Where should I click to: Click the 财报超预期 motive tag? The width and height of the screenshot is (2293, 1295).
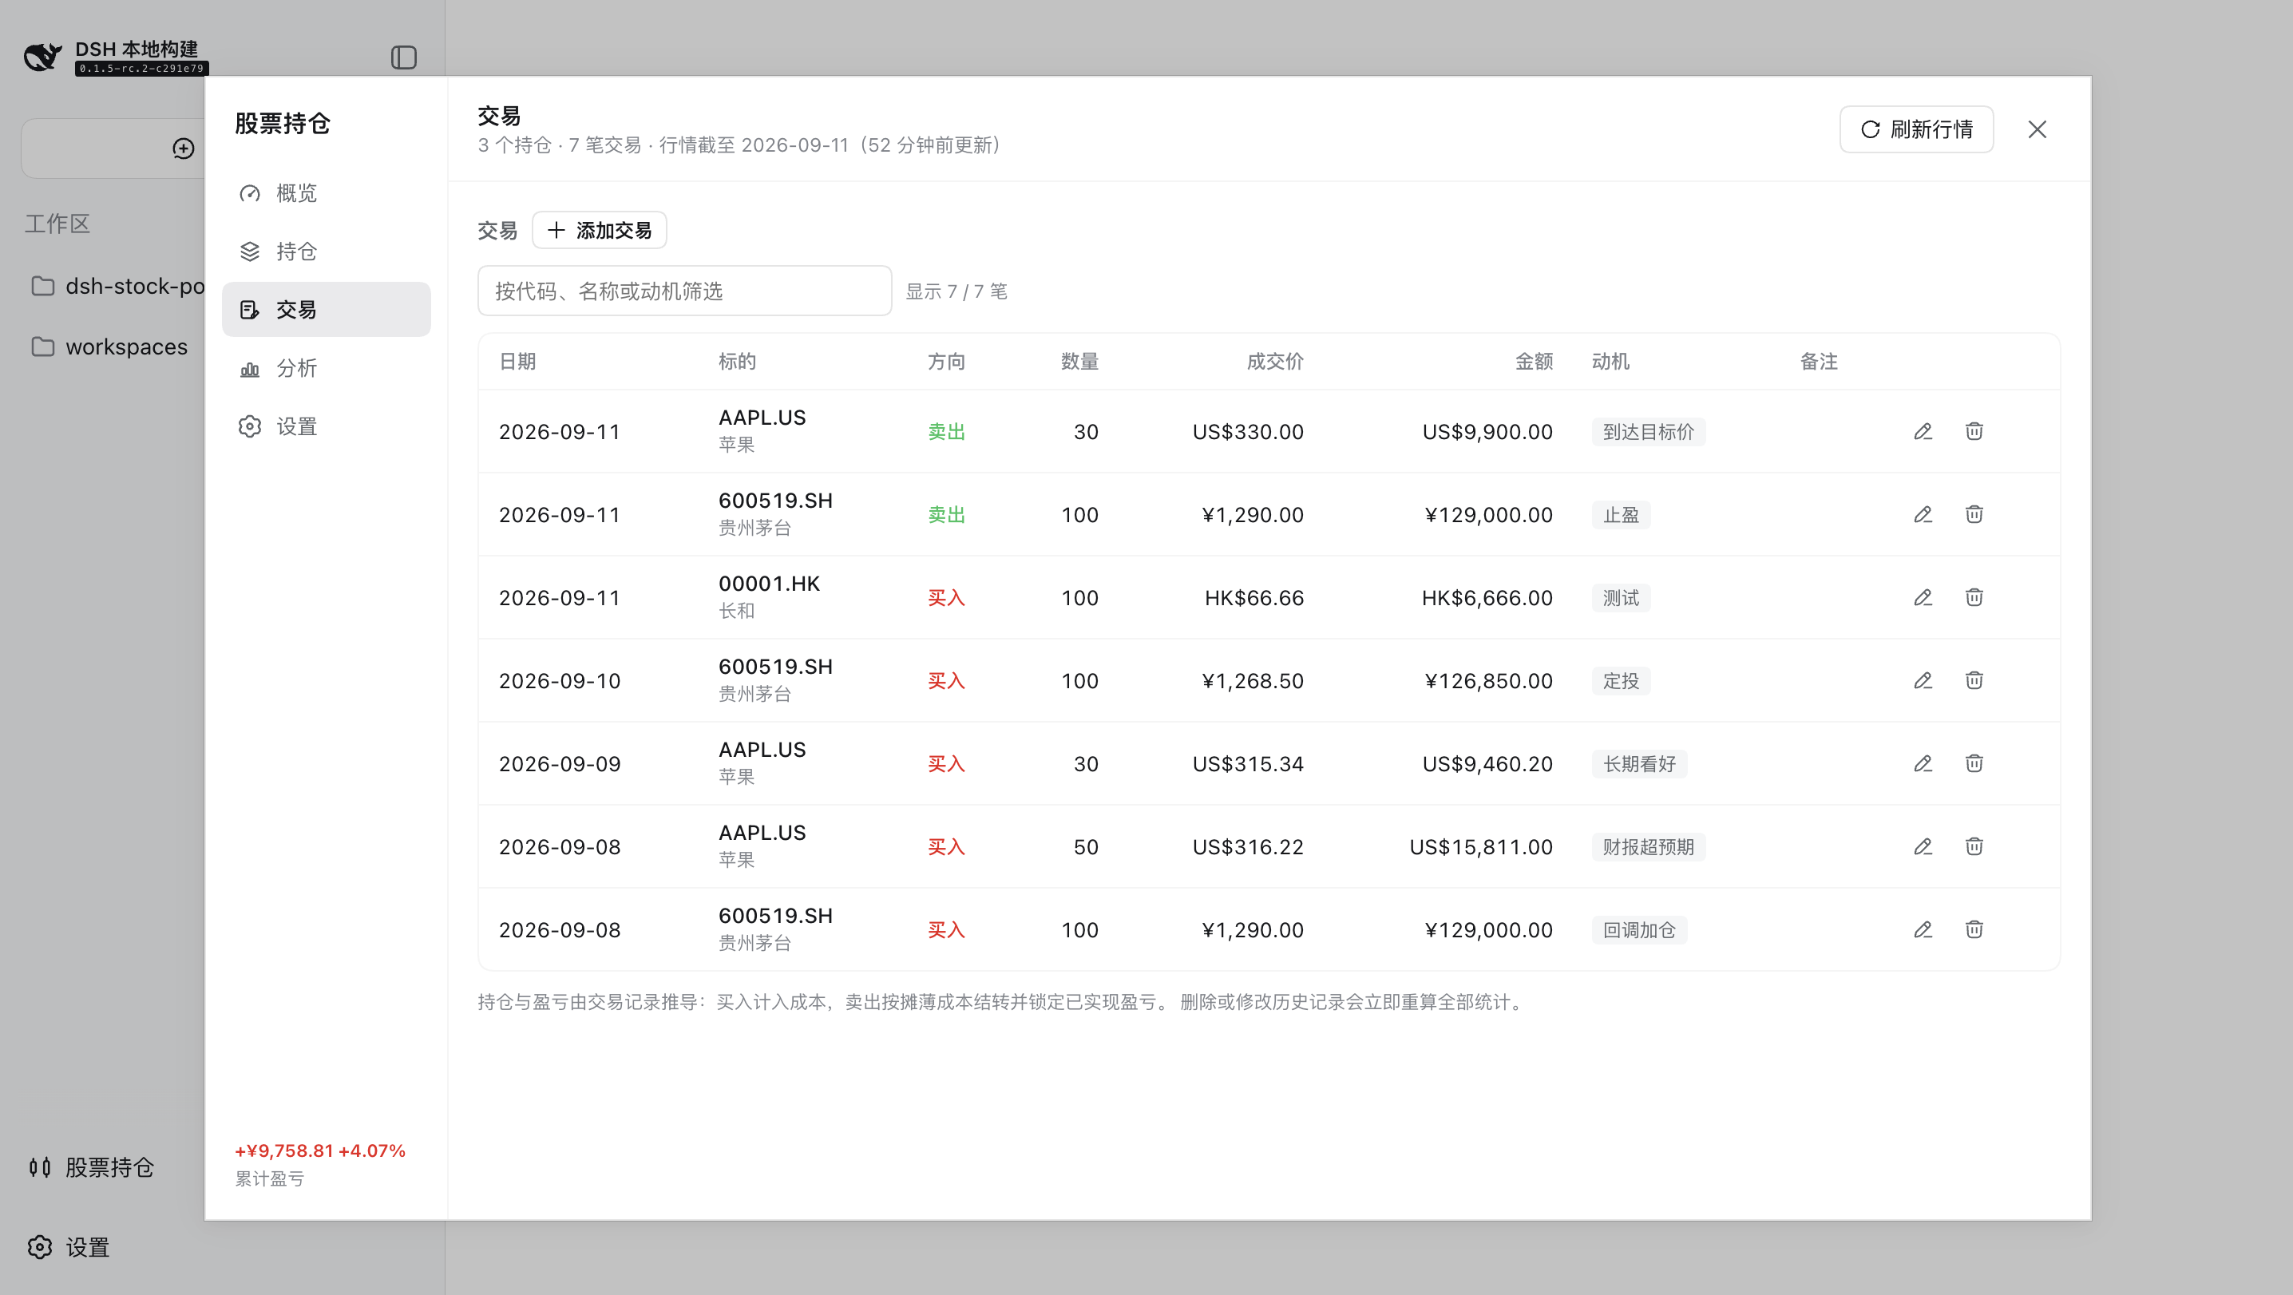pyautogui.click(x=1649, y=846)
